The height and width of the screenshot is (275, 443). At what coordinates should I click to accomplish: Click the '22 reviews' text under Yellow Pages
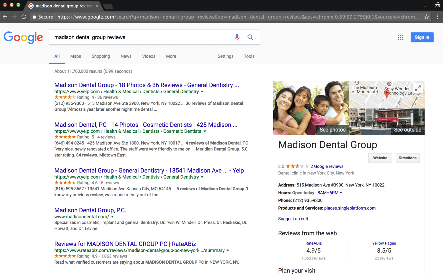coord(384,258)
